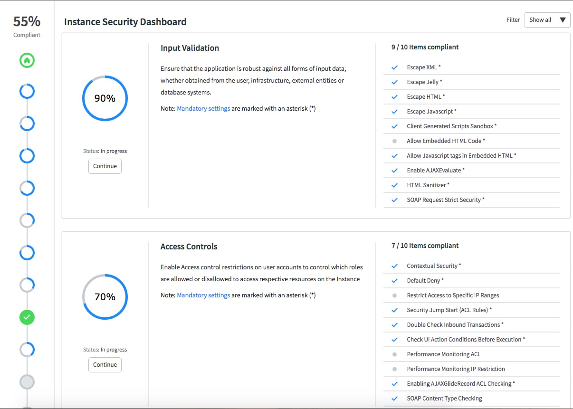Click the checkmark next to Default Deny
573x409 pixels.
394,281
